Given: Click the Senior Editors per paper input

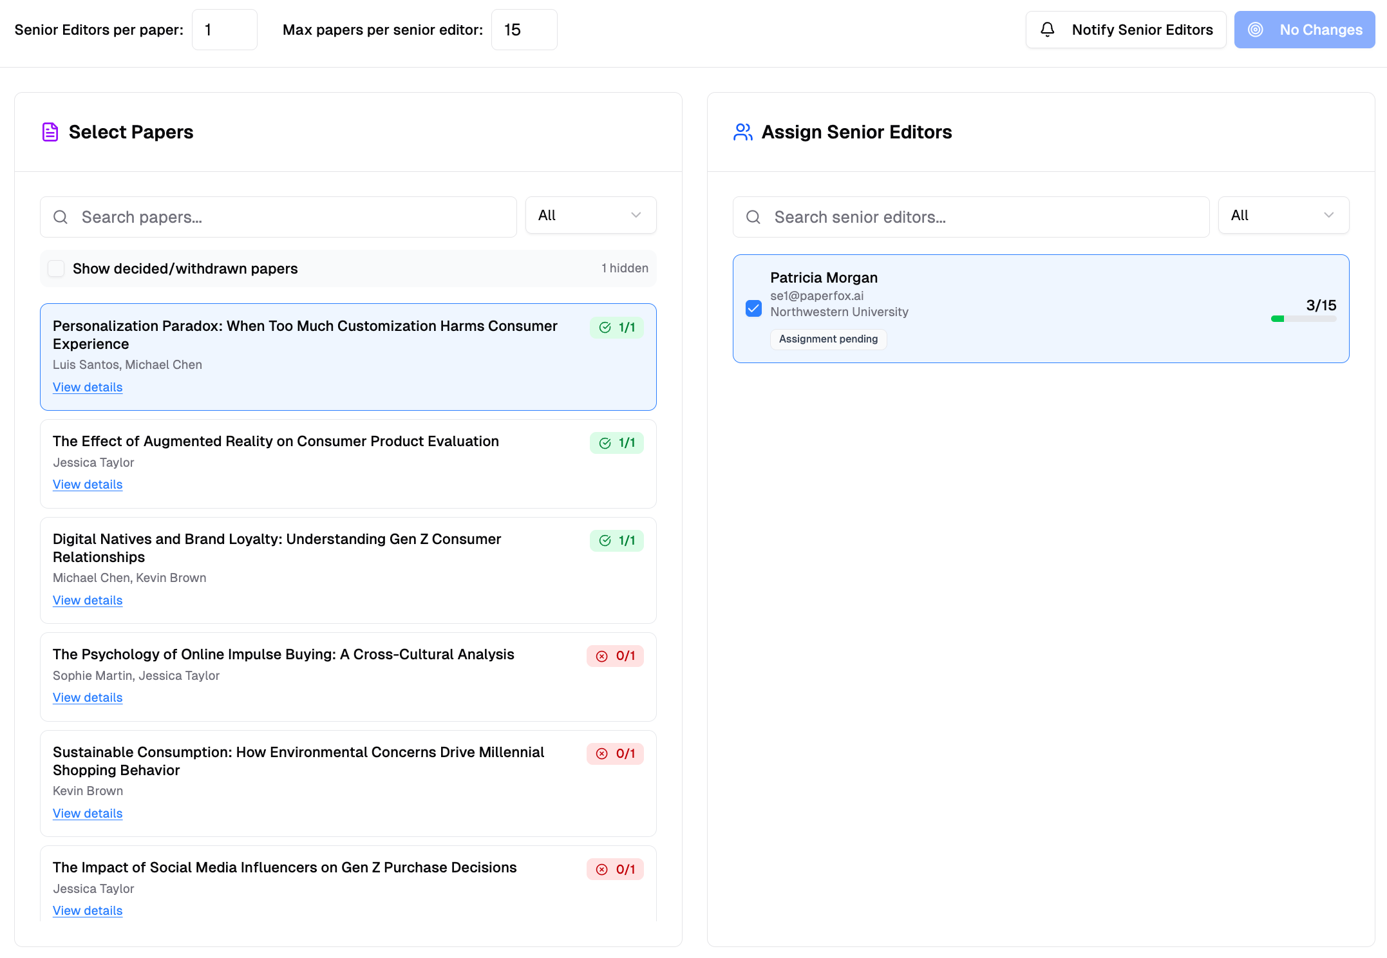Looking at the screenshot, I should (224, 30).
